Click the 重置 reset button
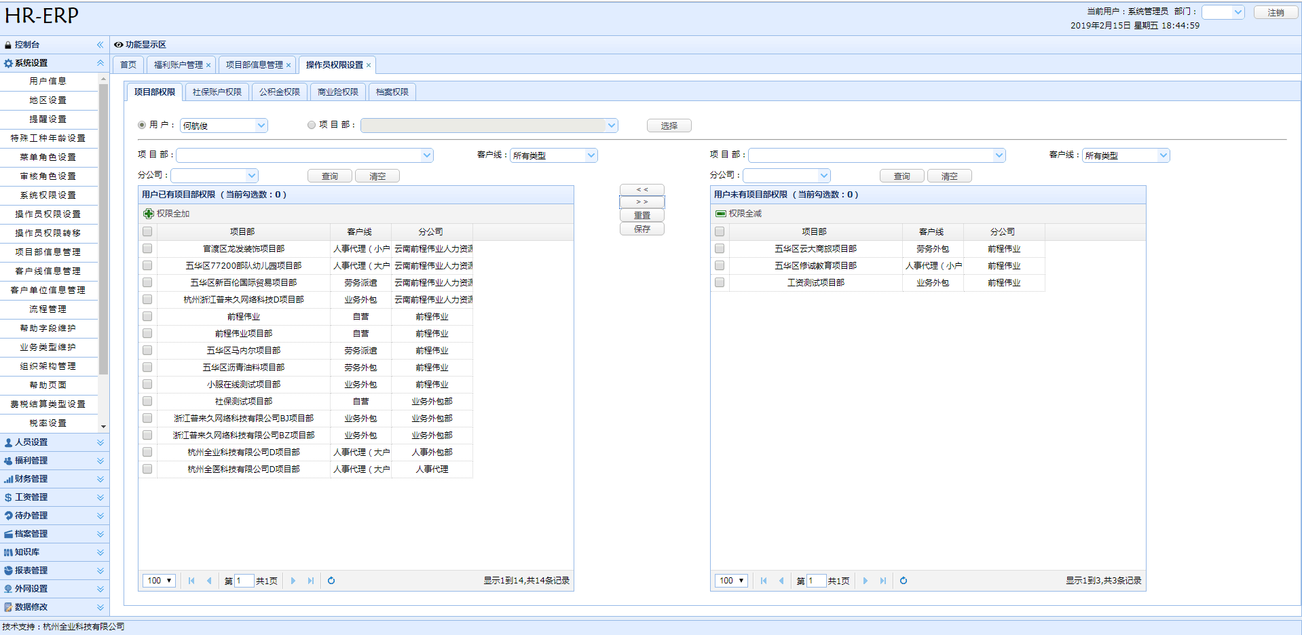 [642, 215]
